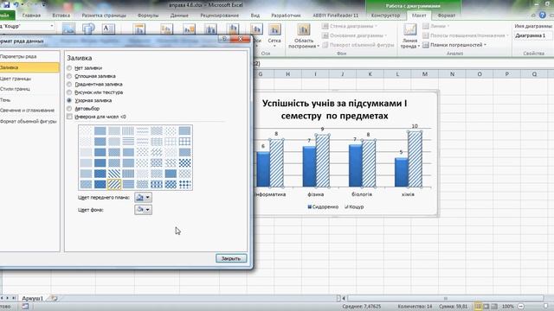Switch to the Конструктор chart tab
554x311 pixels.
click(x=385, y=16)
